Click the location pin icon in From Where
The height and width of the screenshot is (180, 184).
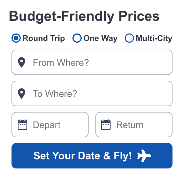click(22, 62)
